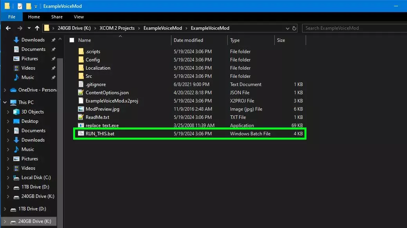Image resolution: width=407 pixels, height=228 pixels.
Task: Select the Src folder icon
Action: [81, 76]
